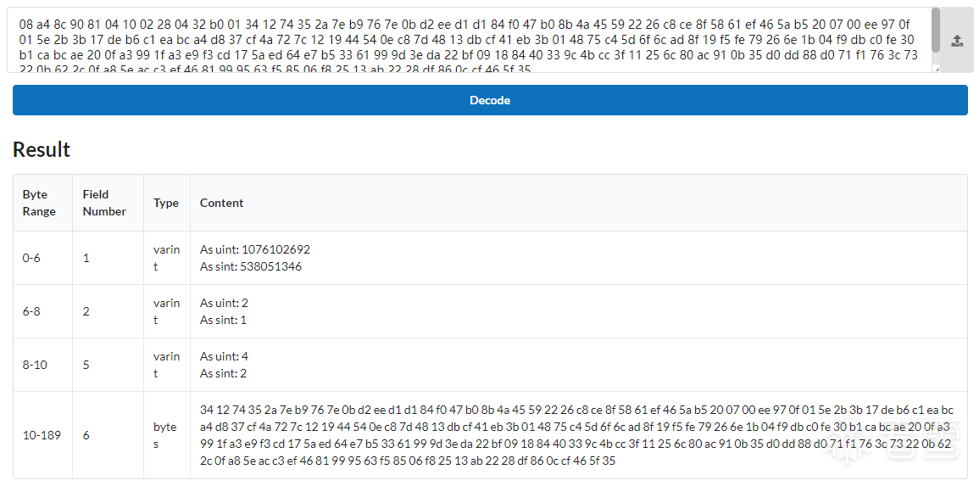Click the 10-189 byte range cell
Image resolution: width=979 pixels, height=486 pixels.
pyautogui.click(x=42, y=435)
